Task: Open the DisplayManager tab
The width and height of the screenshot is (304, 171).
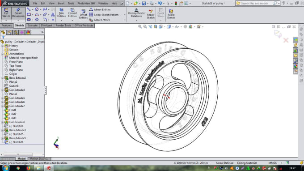Action: (28, 32)
